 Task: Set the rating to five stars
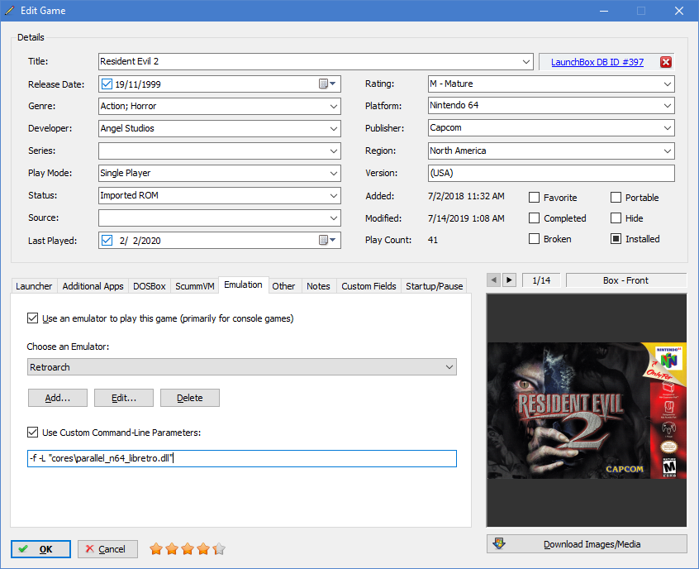219,549
